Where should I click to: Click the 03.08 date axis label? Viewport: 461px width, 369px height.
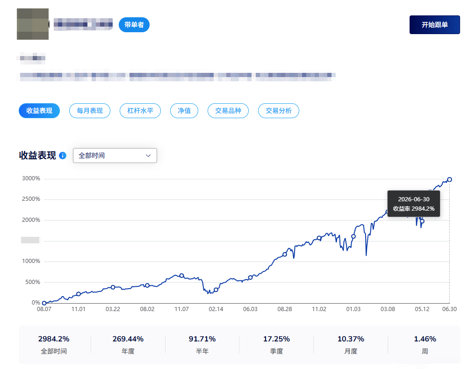coord(388,309)
